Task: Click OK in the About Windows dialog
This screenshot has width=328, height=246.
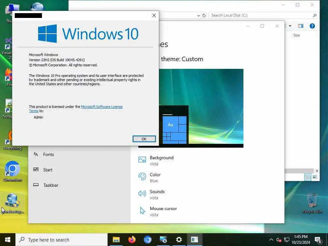Action: [x=144, y=139]
